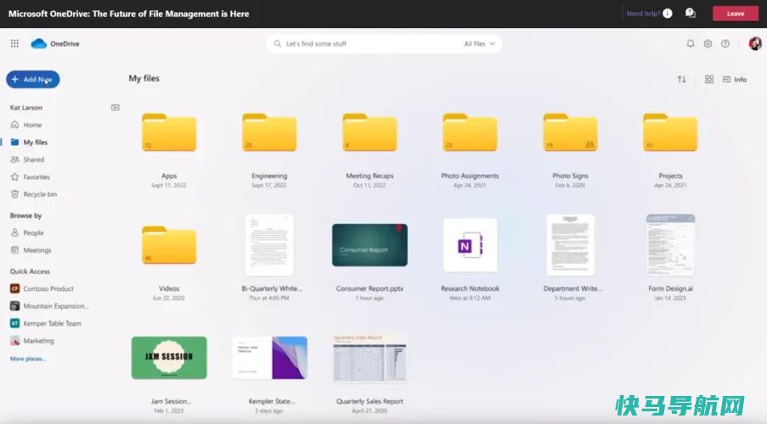767x424 pixels.
Task: Open the Recycle bin
Action: [x=34, y=194]
